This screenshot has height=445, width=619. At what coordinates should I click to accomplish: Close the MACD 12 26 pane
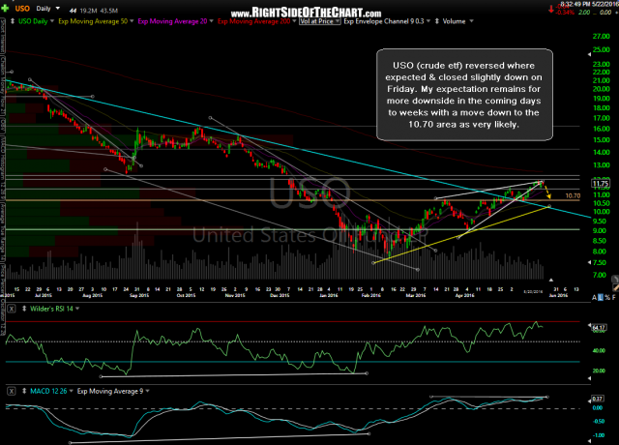coord(12,391)
